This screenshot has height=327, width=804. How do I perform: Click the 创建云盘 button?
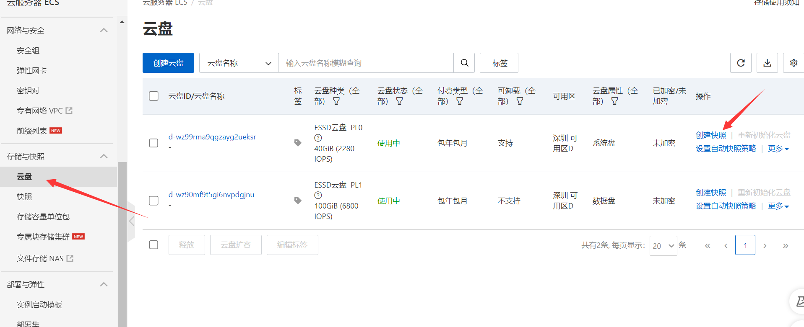click(x=168, y=63)
